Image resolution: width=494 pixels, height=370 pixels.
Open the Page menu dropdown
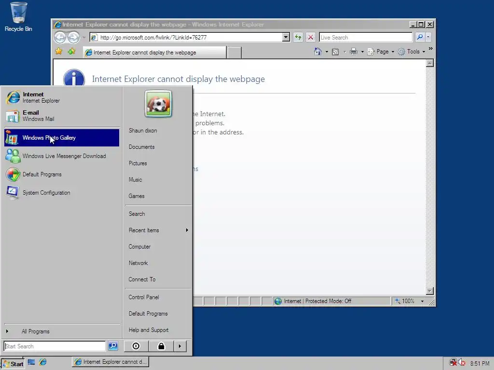pyautogui.click(x=381, y=52)
